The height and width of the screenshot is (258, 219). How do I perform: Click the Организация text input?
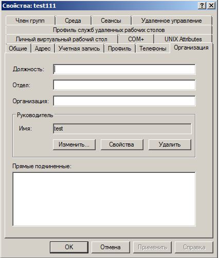tap(124, 101)
